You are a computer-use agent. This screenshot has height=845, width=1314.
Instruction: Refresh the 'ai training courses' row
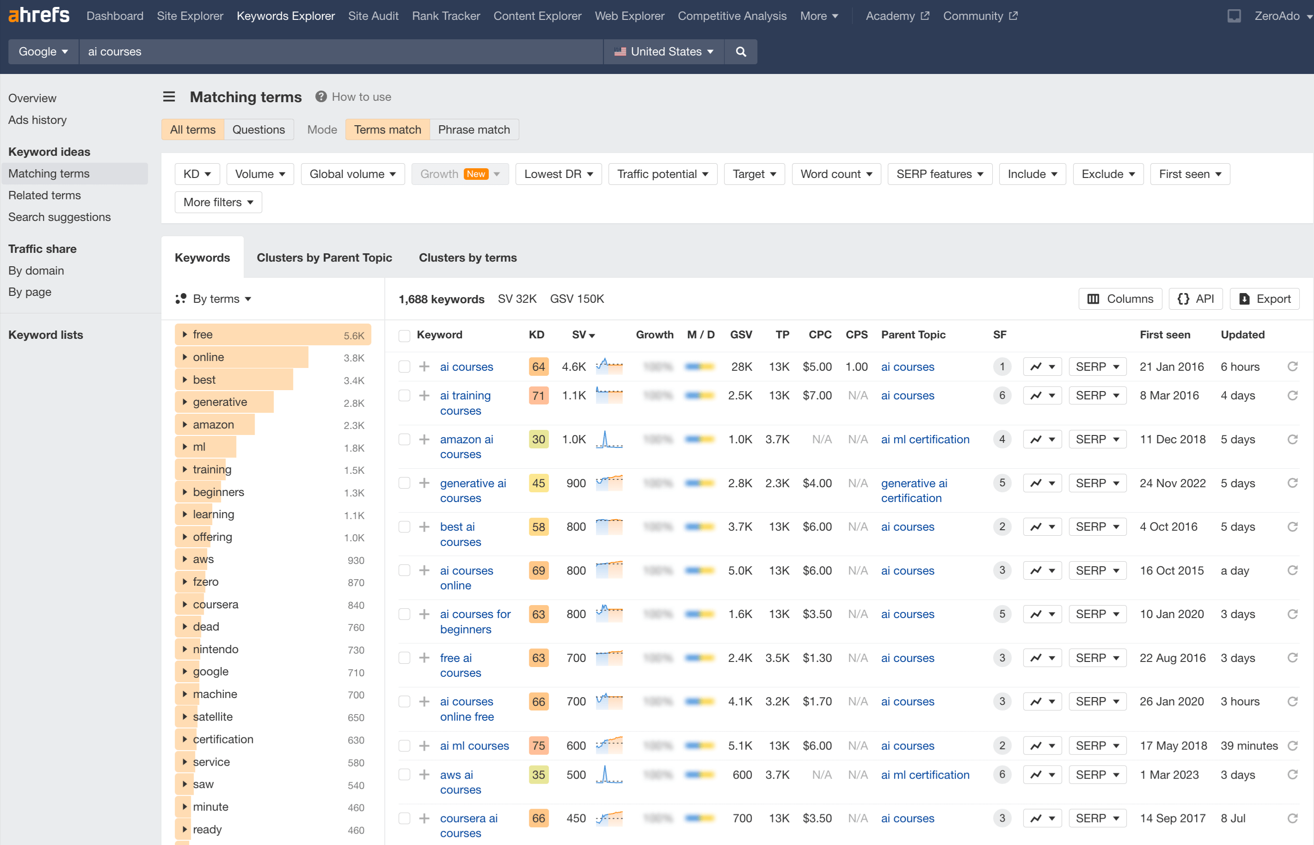point(1293,396)
